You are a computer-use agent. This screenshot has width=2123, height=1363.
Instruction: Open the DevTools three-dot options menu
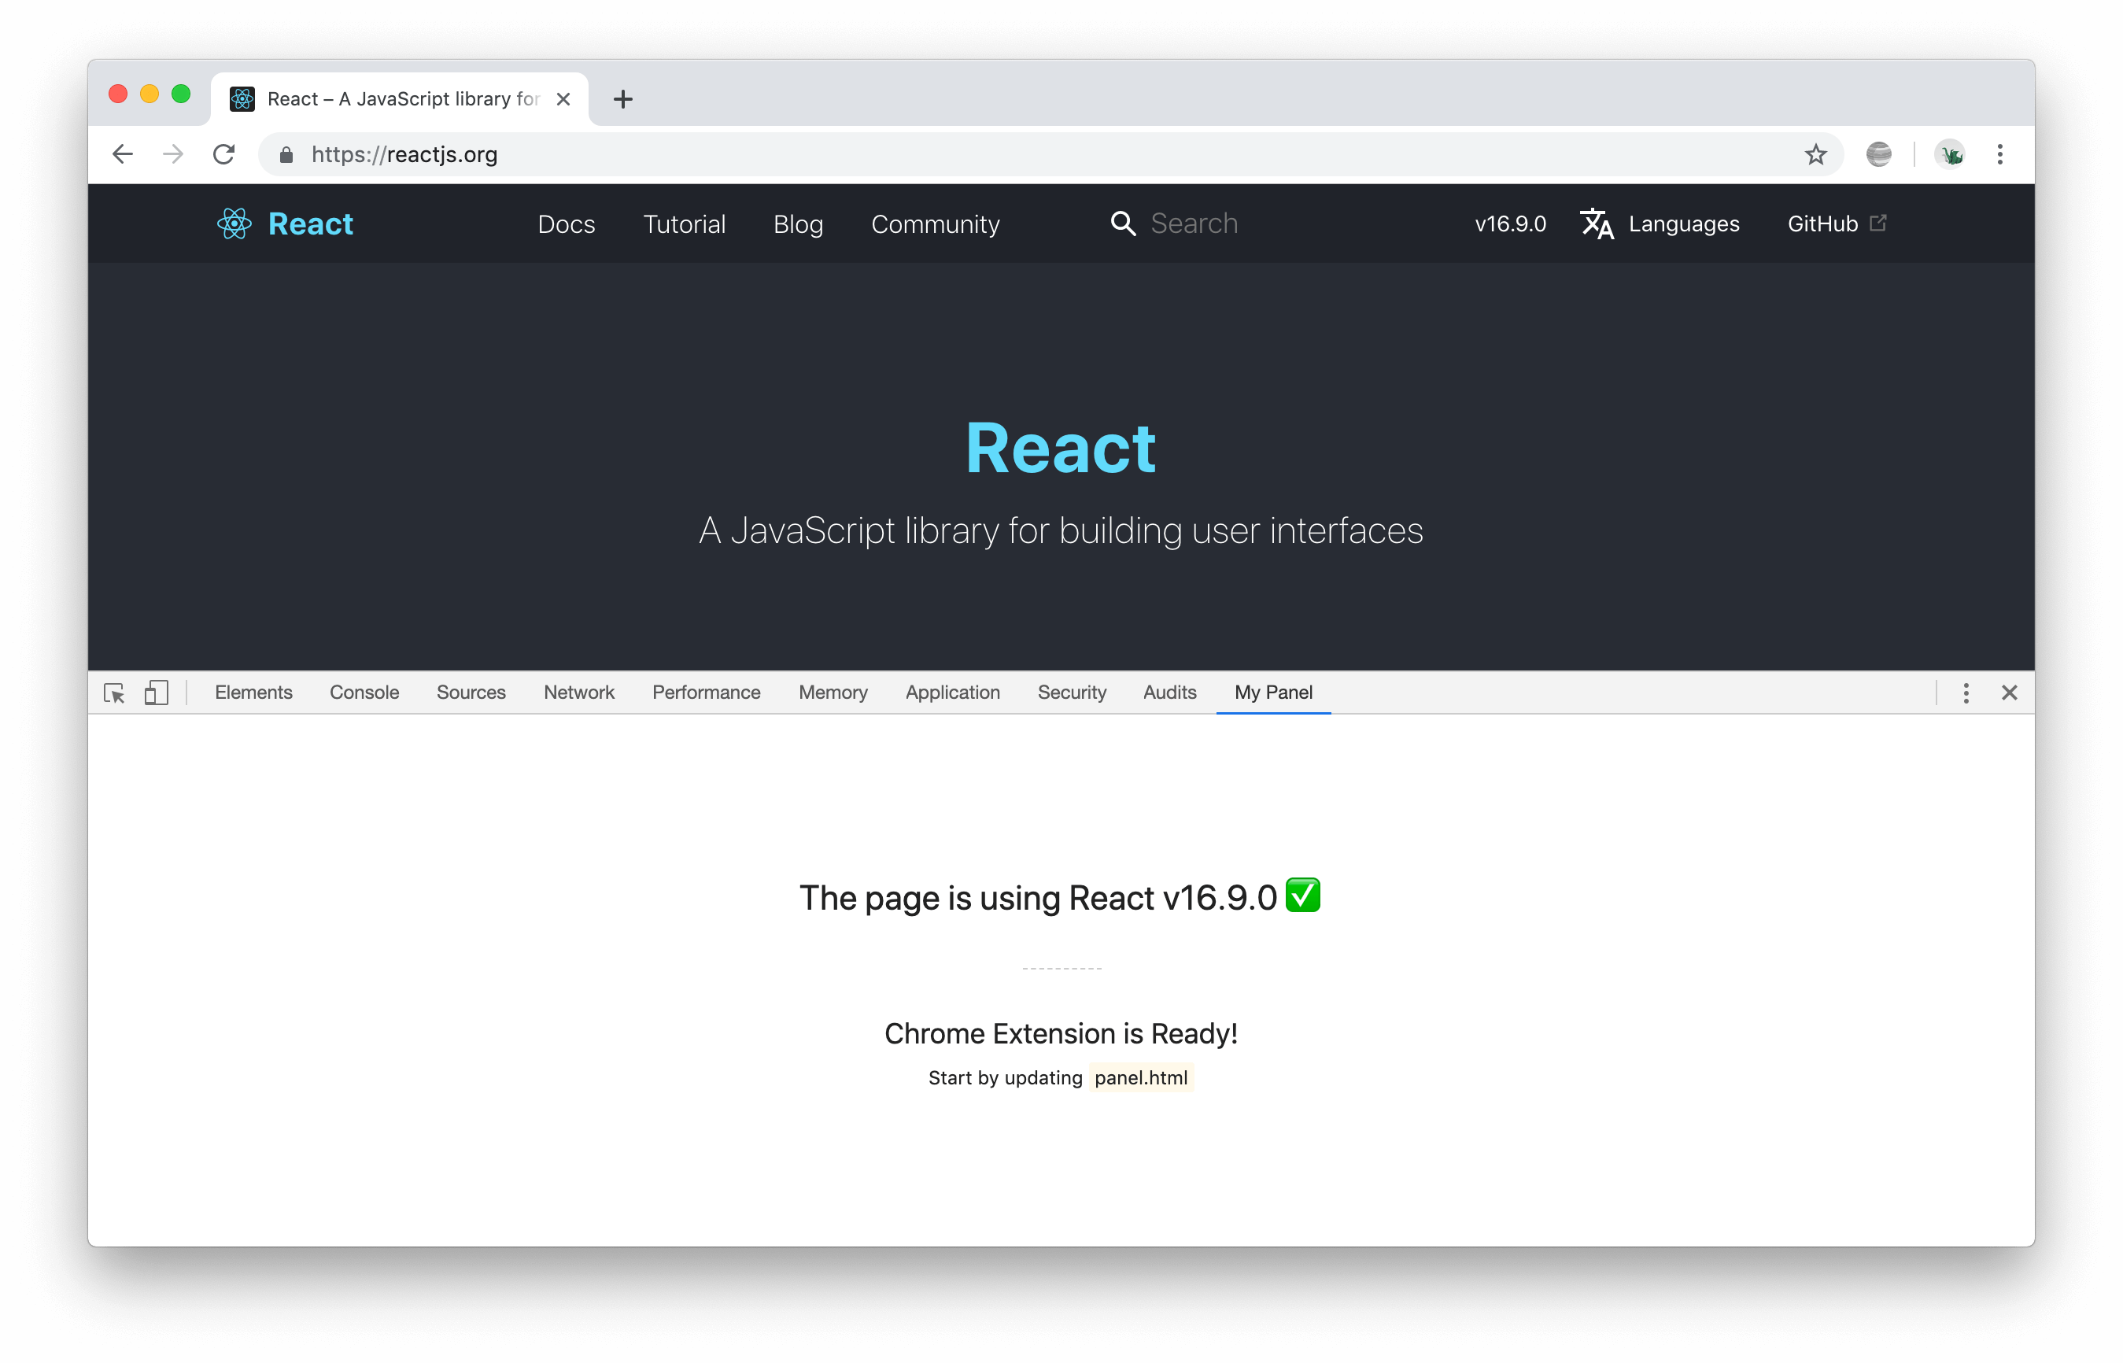(x=1966, y=693)
